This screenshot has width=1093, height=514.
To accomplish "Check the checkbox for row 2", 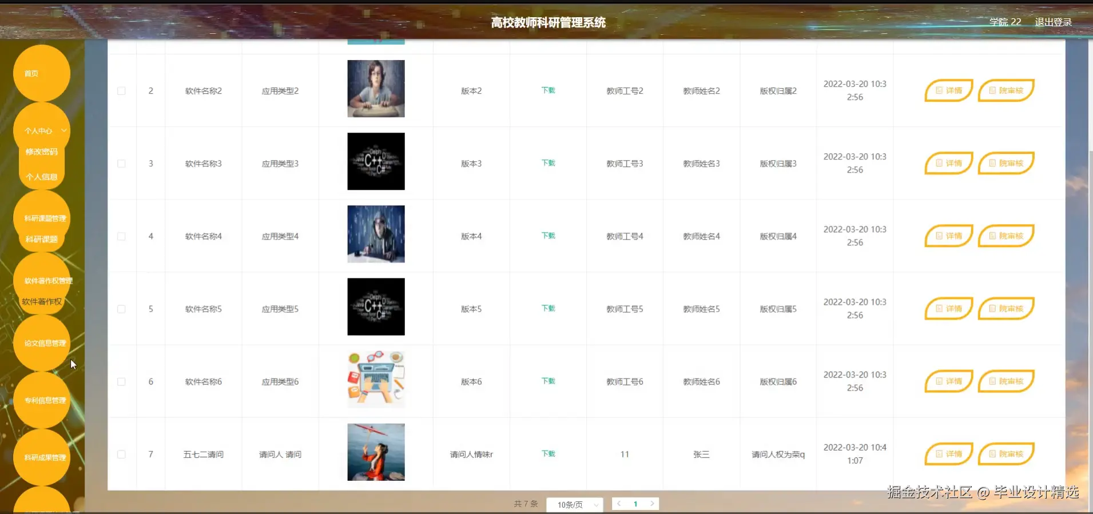I will [121, 91].
